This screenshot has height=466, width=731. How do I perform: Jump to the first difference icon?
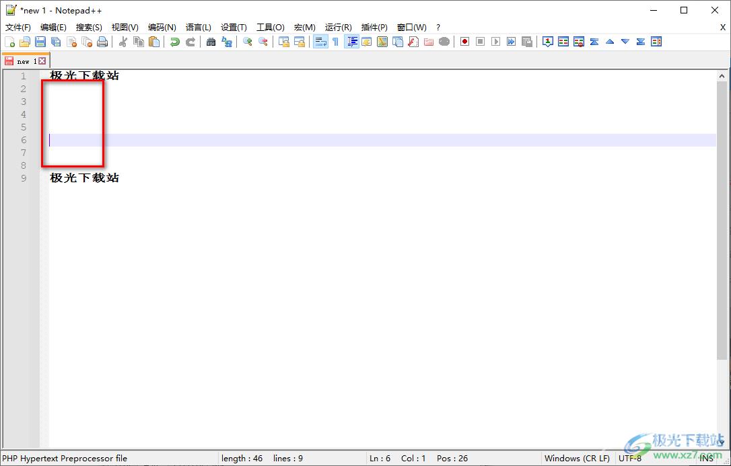(594, 42)
